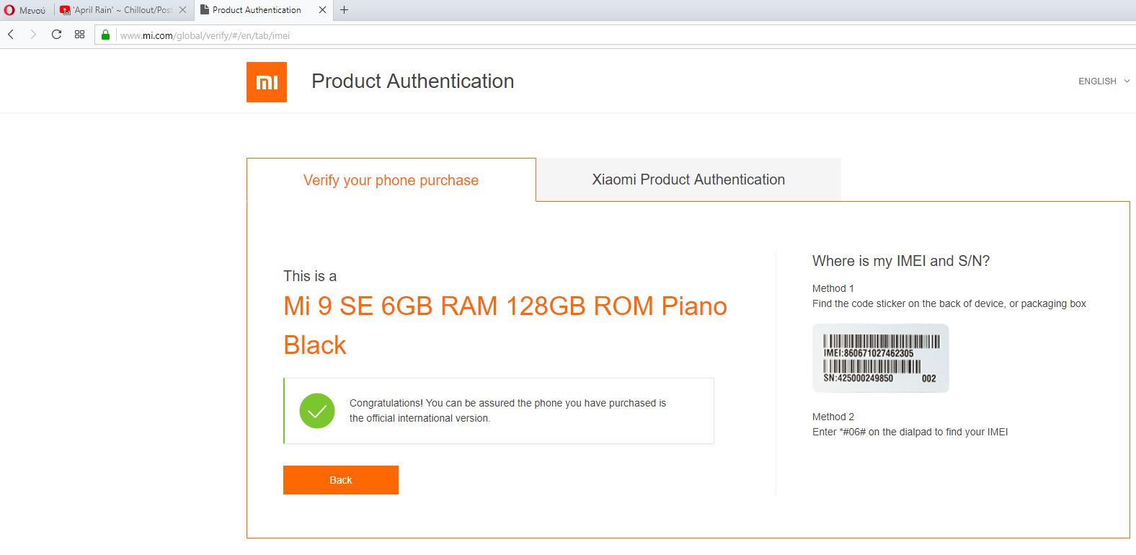The height and width of the screenshot is (555, 1136).
Task: Reload the current page
Action: tap(56, 35)
